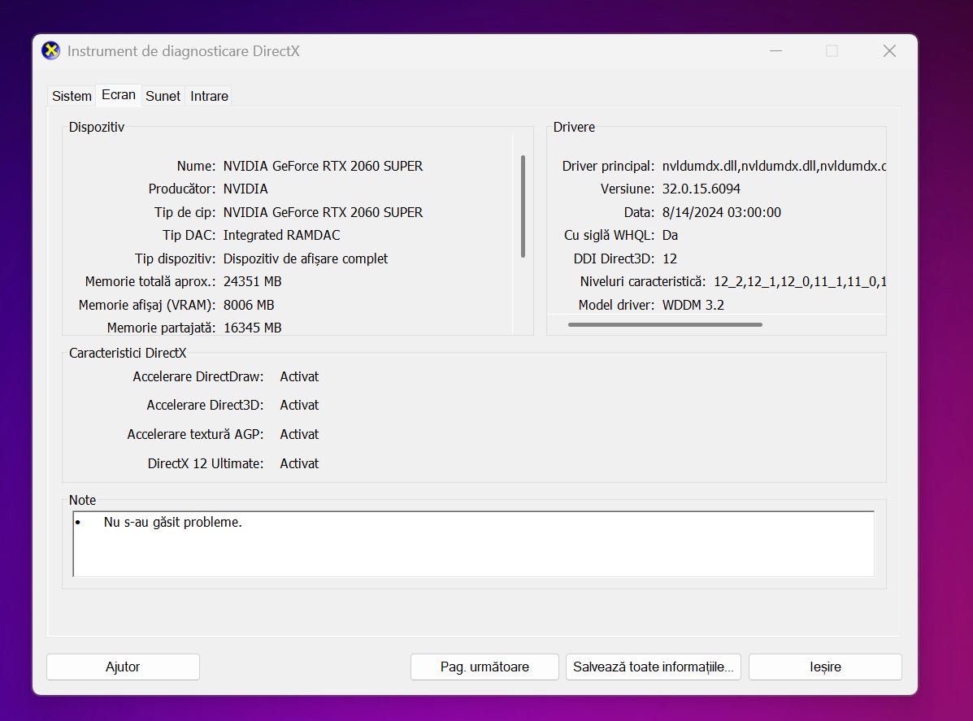
Task: Click the Dispozitiv group label
Action: (97, 127)
